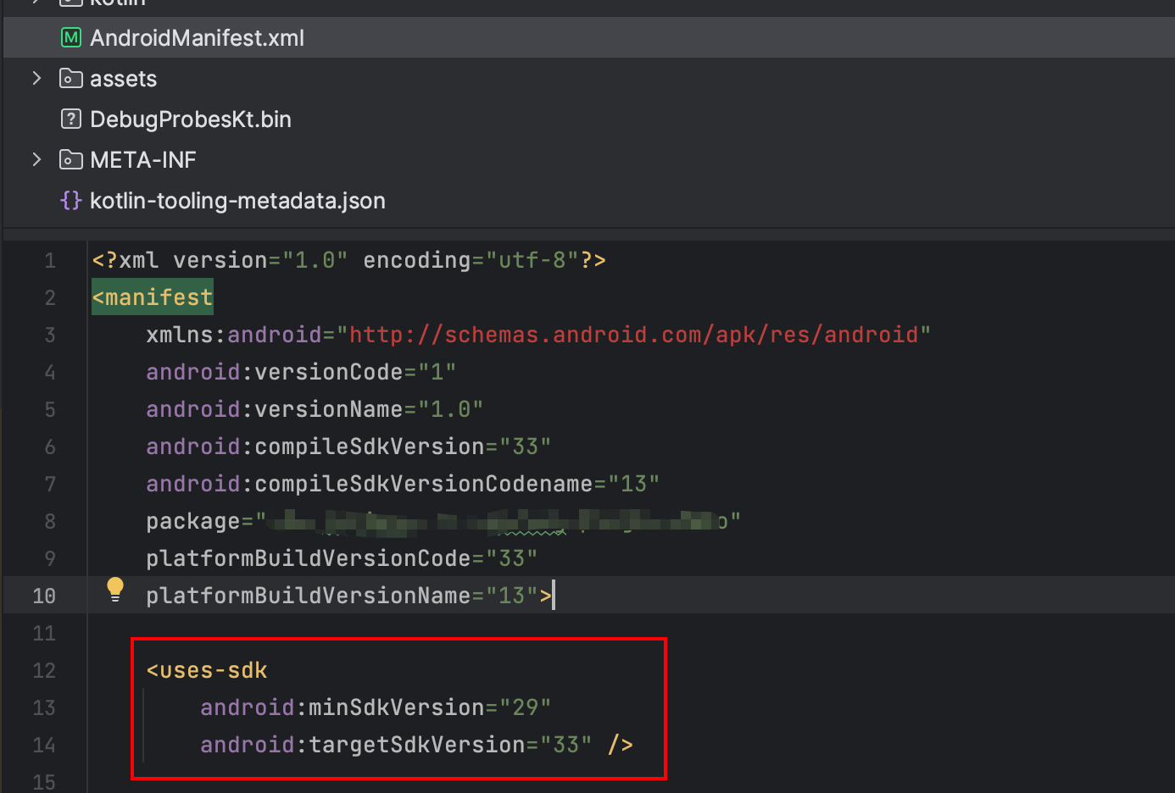1175x793 pixels.
Task: Click line number 1 in the gutter
Action: tap(50, 260)
